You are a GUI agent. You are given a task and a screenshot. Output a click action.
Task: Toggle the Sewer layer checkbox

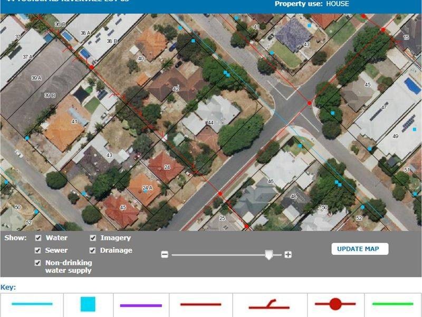click(37, 250)
